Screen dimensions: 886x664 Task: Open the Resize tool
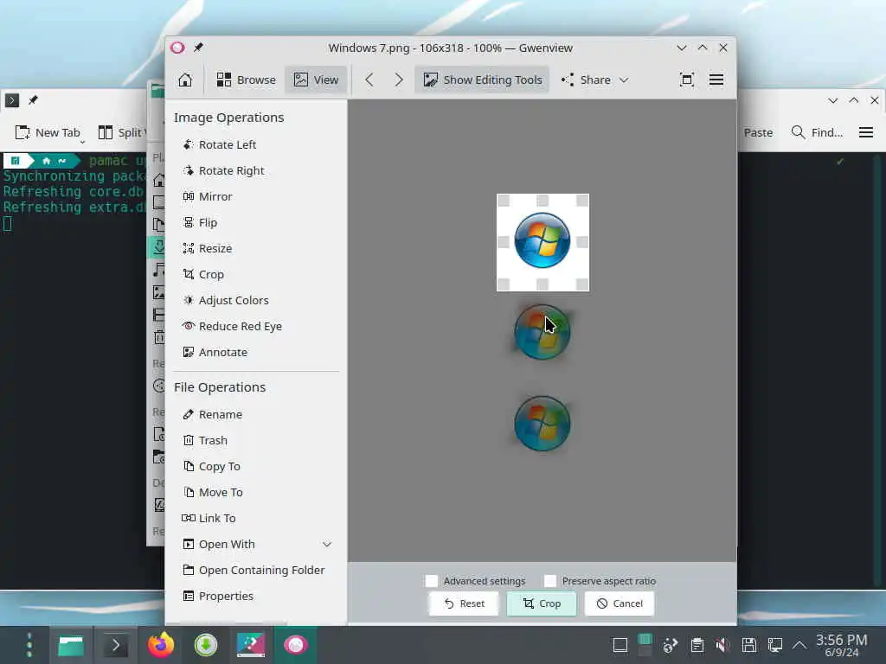pos(208,248)
